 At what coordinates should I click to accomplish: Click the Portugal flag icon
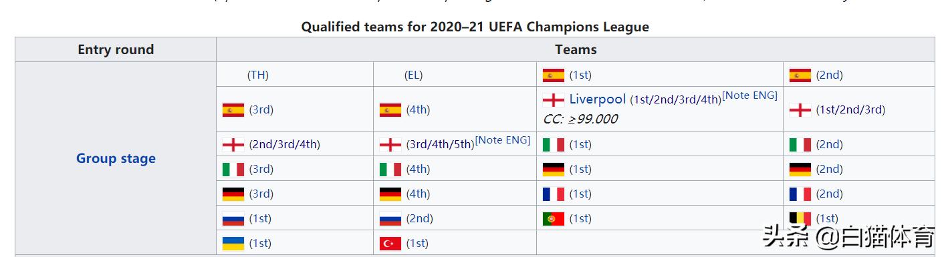(554, 218)
